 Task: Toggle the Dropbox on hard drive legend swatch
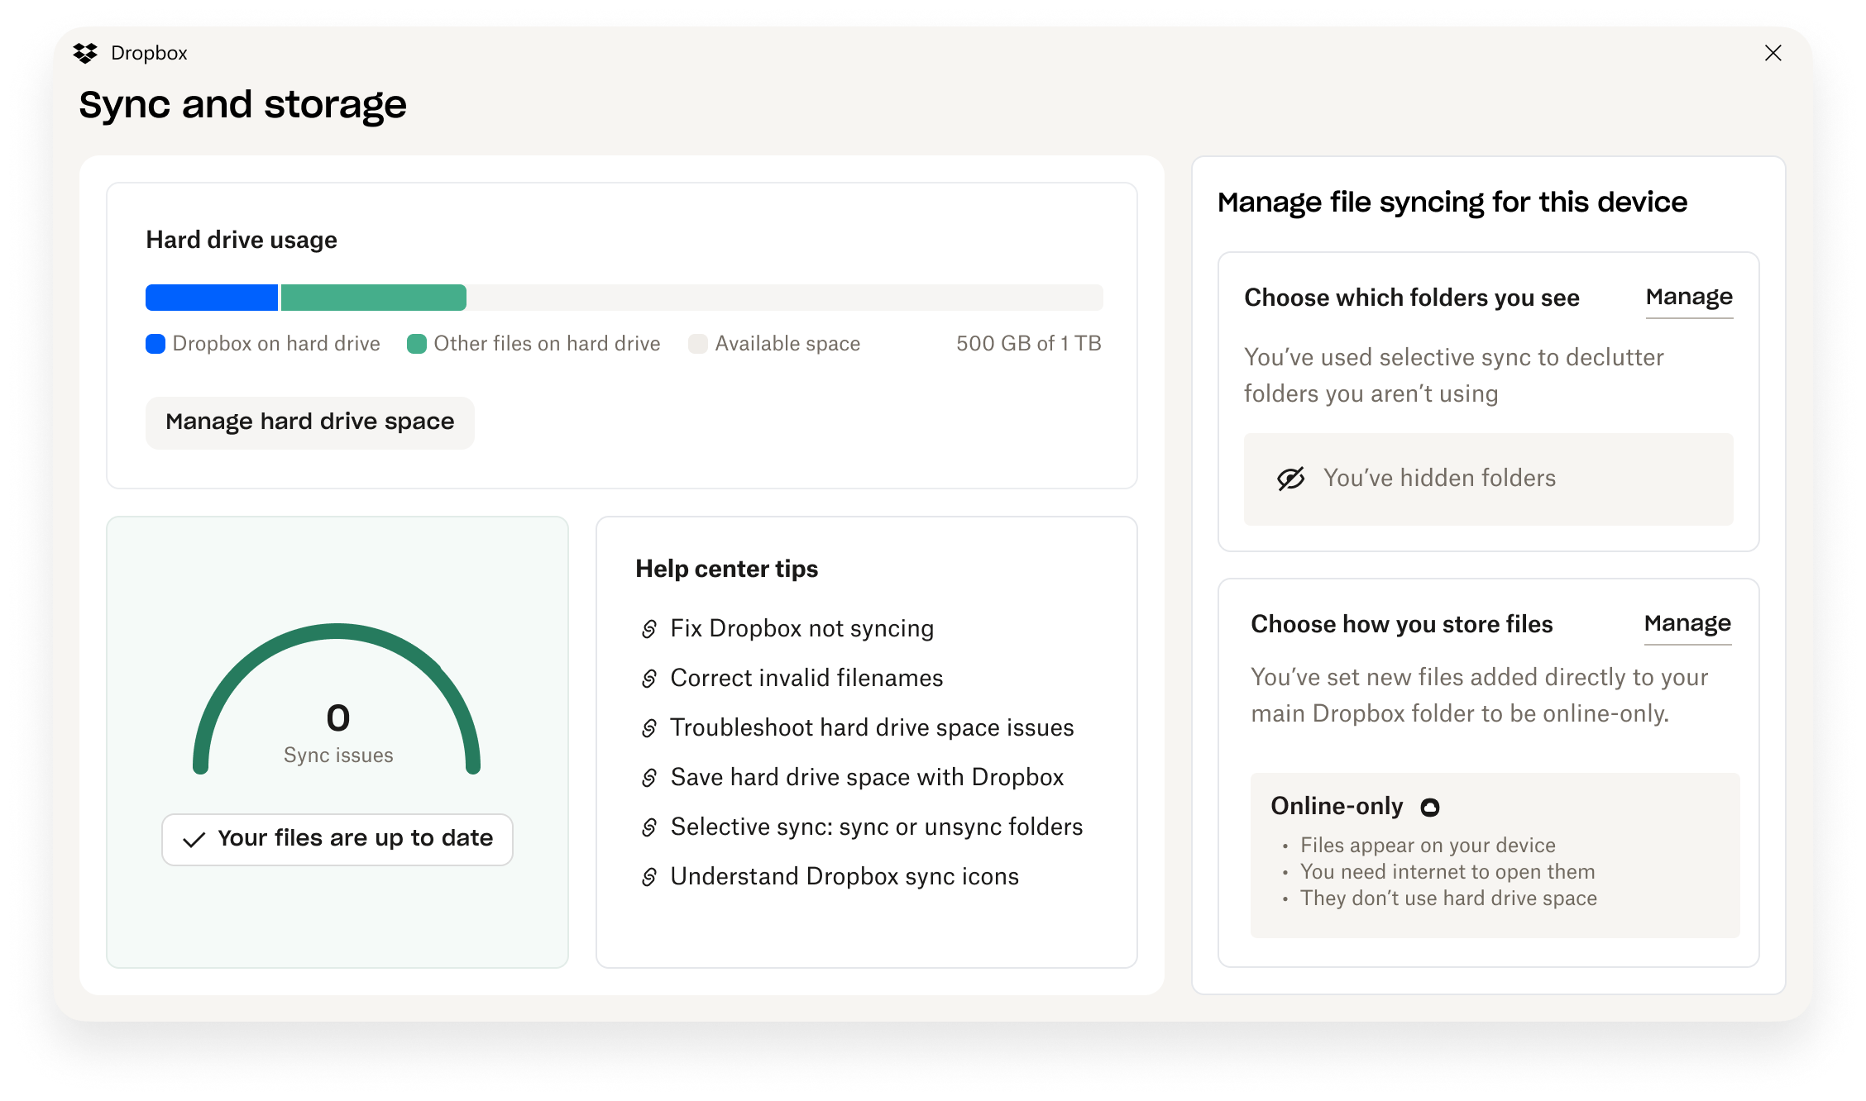coord(155,343)
